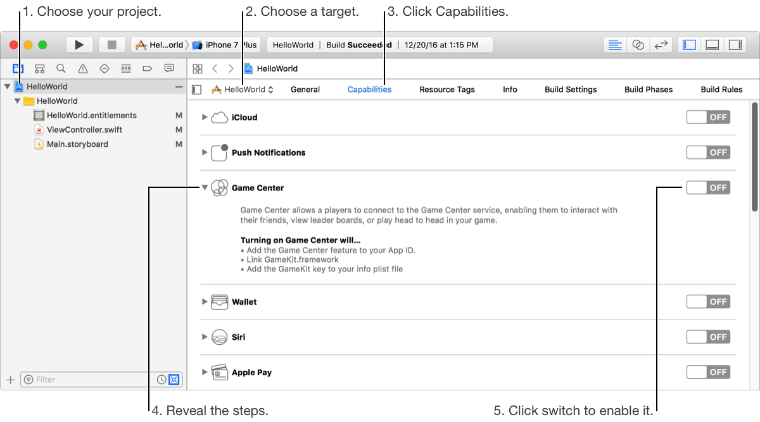Run the project with the Play button
The height and width of the screenshot is (422, 760).
pos(79,45)
